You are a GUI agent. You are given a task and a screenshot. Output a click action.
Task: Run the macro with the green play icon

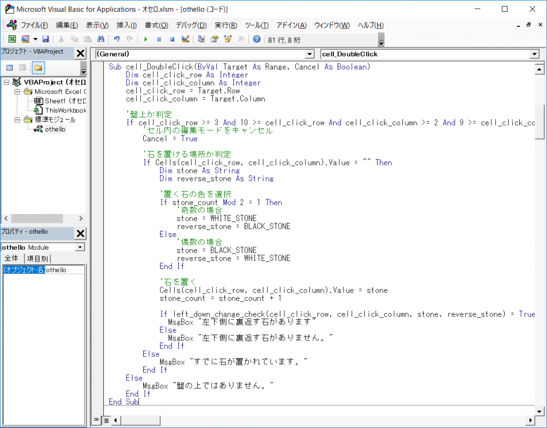click(145, 38)
